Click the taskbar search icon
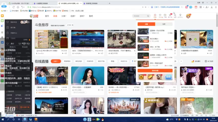 pos(8,119)
